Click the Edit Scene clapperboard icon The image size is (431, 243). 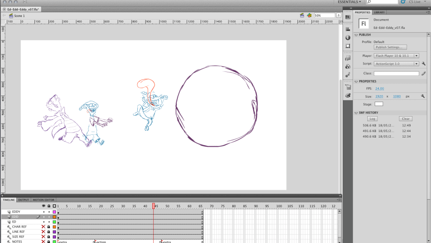302,15
